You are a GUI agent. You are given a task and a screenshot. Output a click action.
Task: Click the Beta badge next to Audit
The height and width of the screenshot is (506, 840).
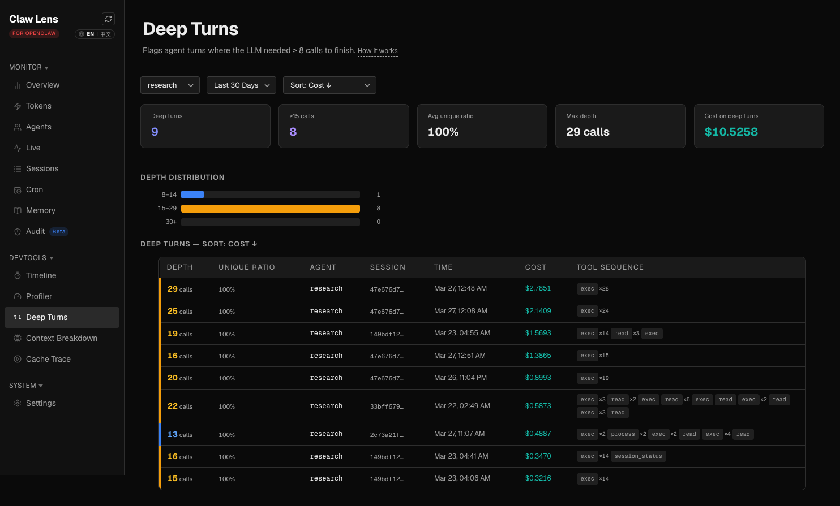[59, 232]
